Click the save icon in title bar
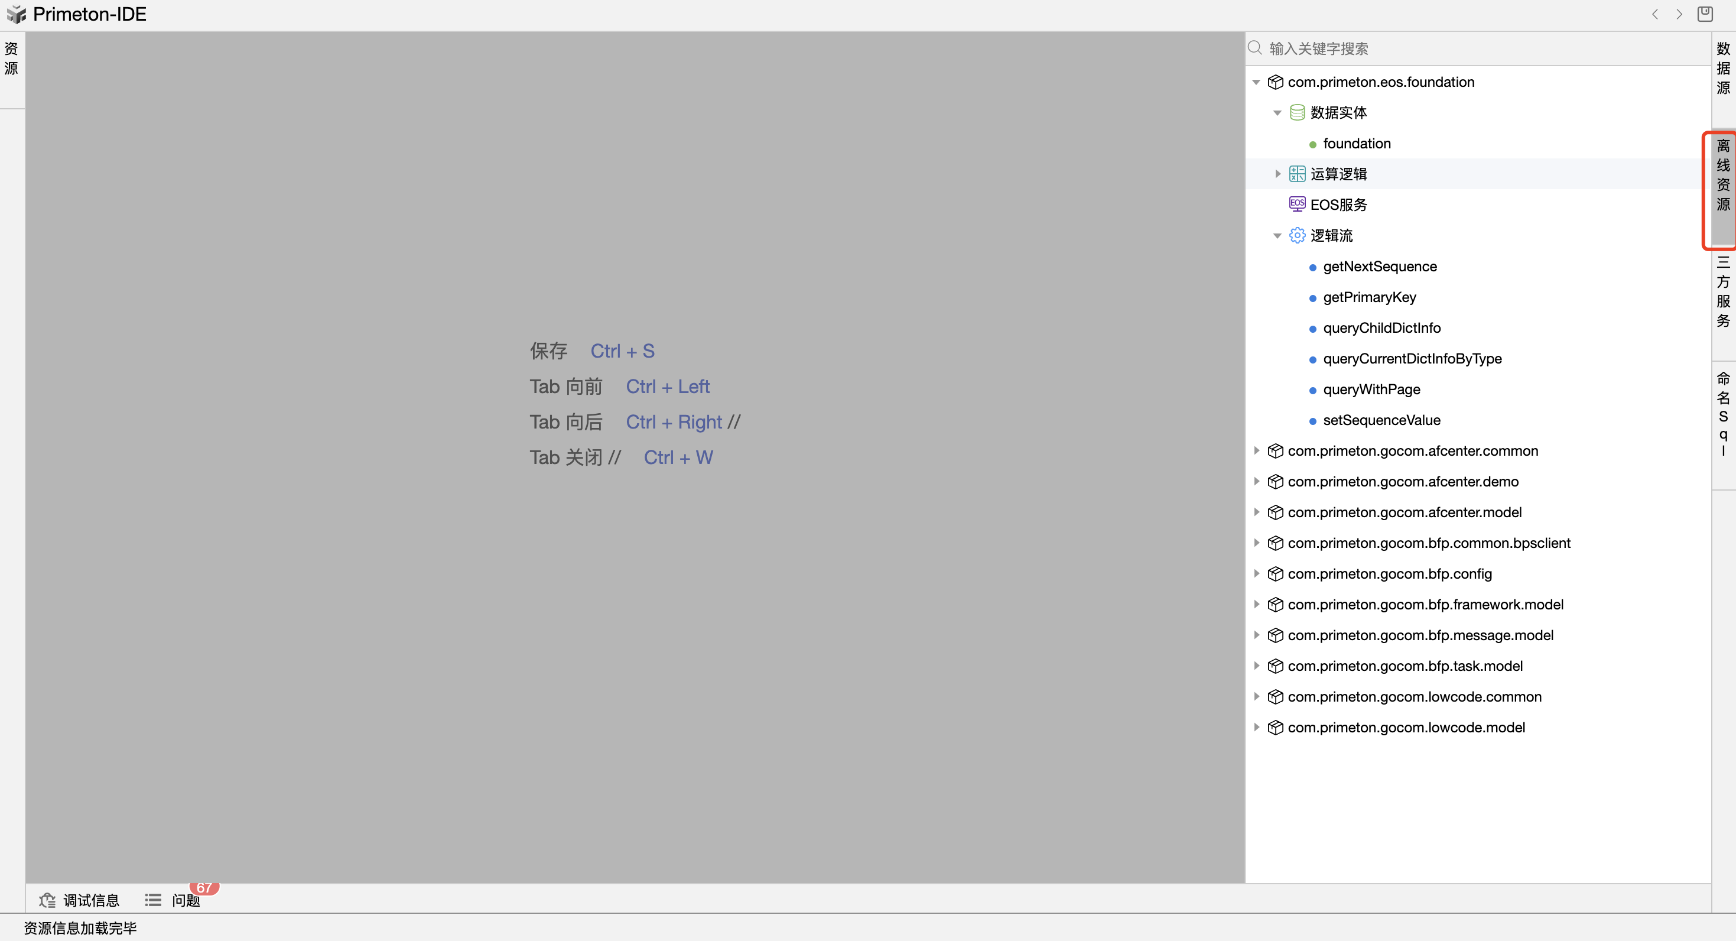Screen dimensions: 1736x941 coord(1705,14)
